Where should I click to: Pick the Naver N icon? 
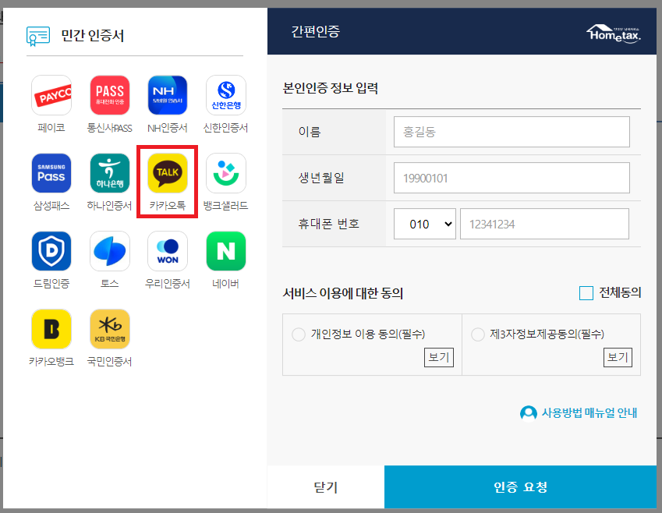(226, 251)
